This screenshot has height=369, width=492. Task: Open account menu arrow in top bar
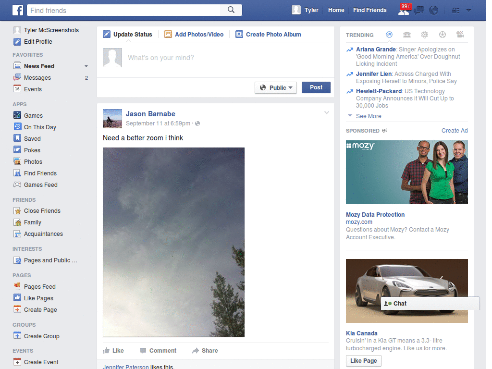468,11
